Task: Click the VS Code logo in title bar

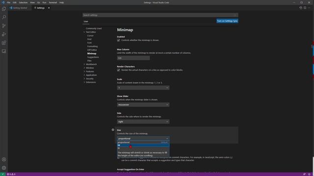Action: [3, 2]
